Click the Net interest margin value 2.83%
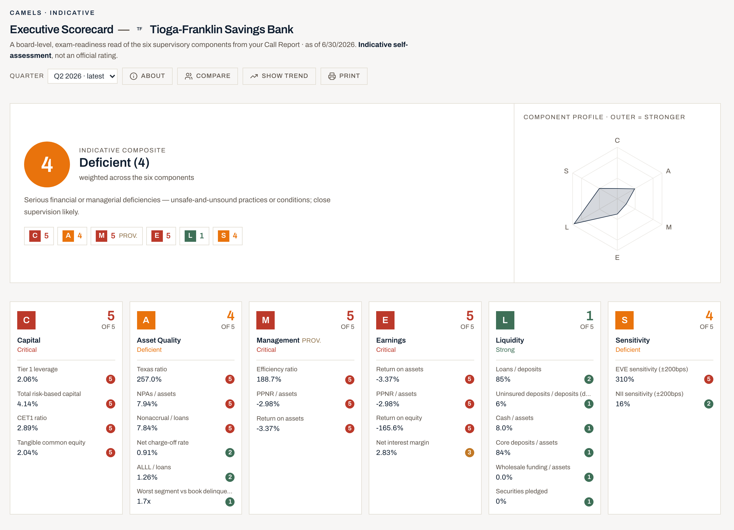This screenshot has width=734, height=530. click(x=386, y=452)
